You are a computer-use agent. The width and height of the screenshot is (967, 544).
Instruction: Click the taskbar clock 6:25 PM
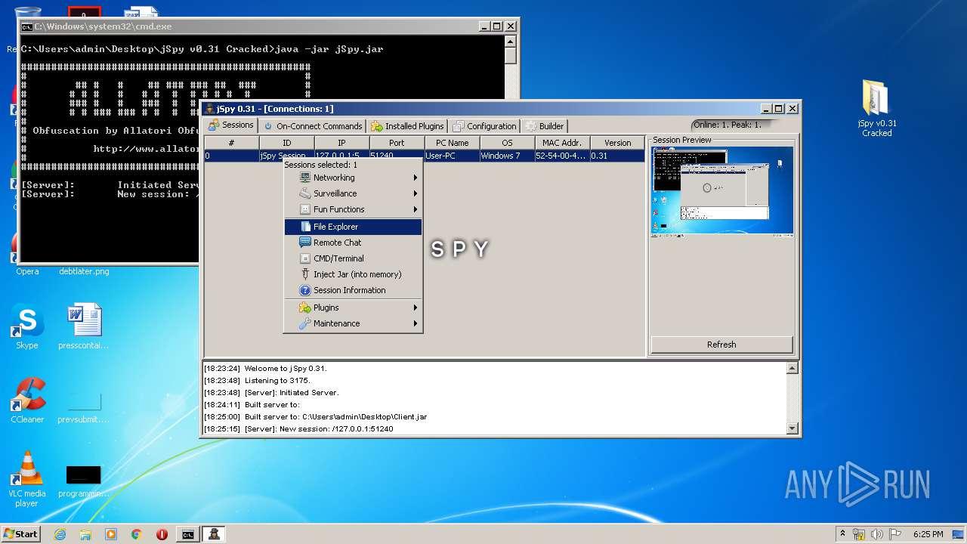pyautogui.click(x=928, y=534)
